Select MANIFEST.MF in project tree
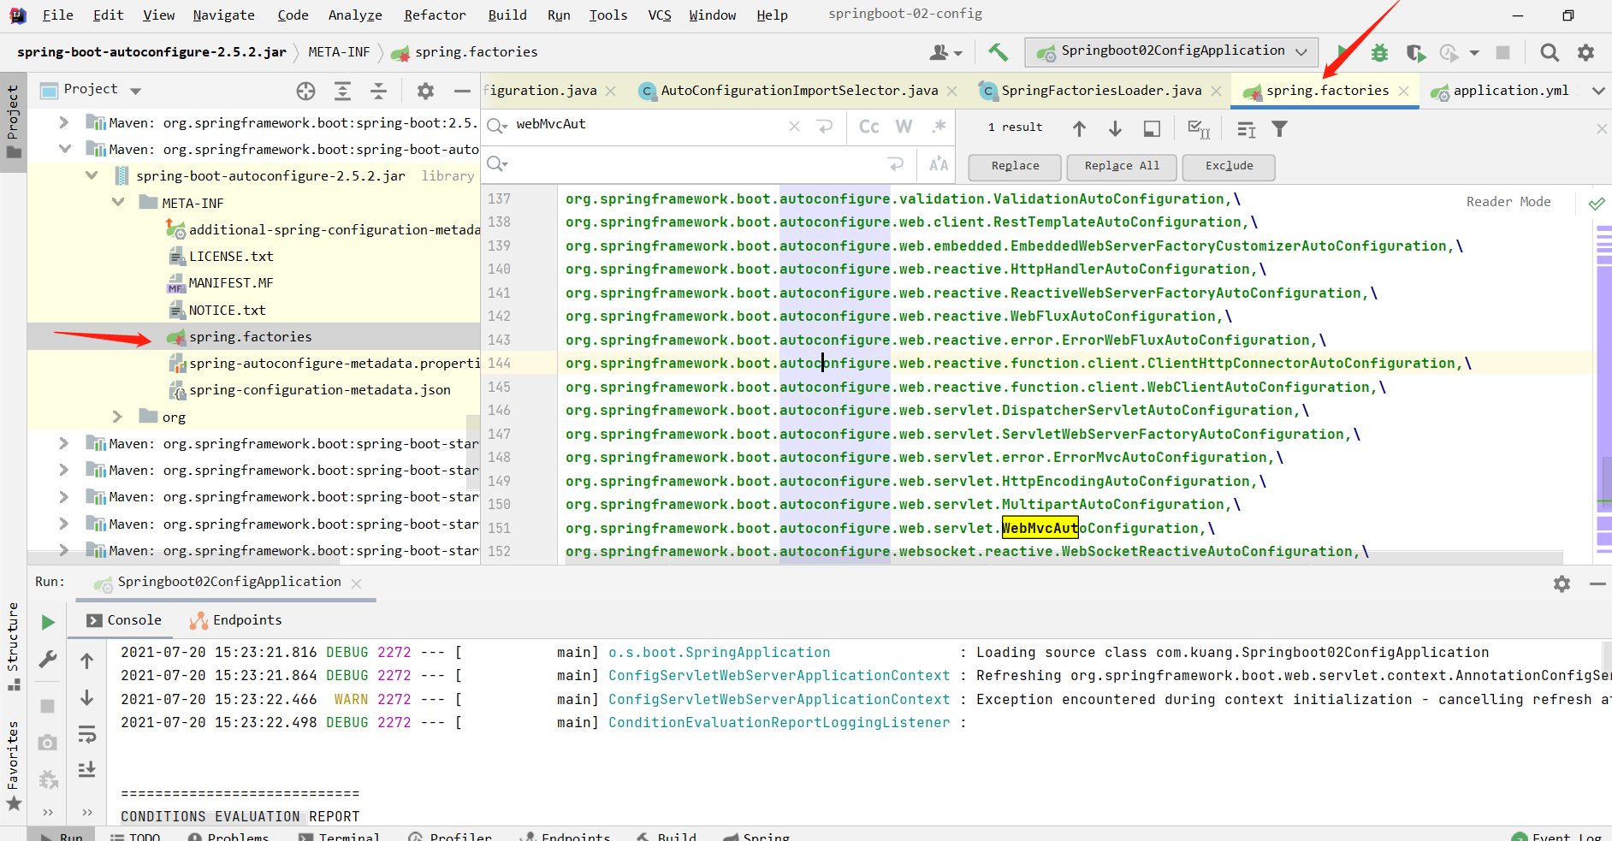The width and height of the screenshot is (1612, 841). pyautogui.click(x=230, y=283)
